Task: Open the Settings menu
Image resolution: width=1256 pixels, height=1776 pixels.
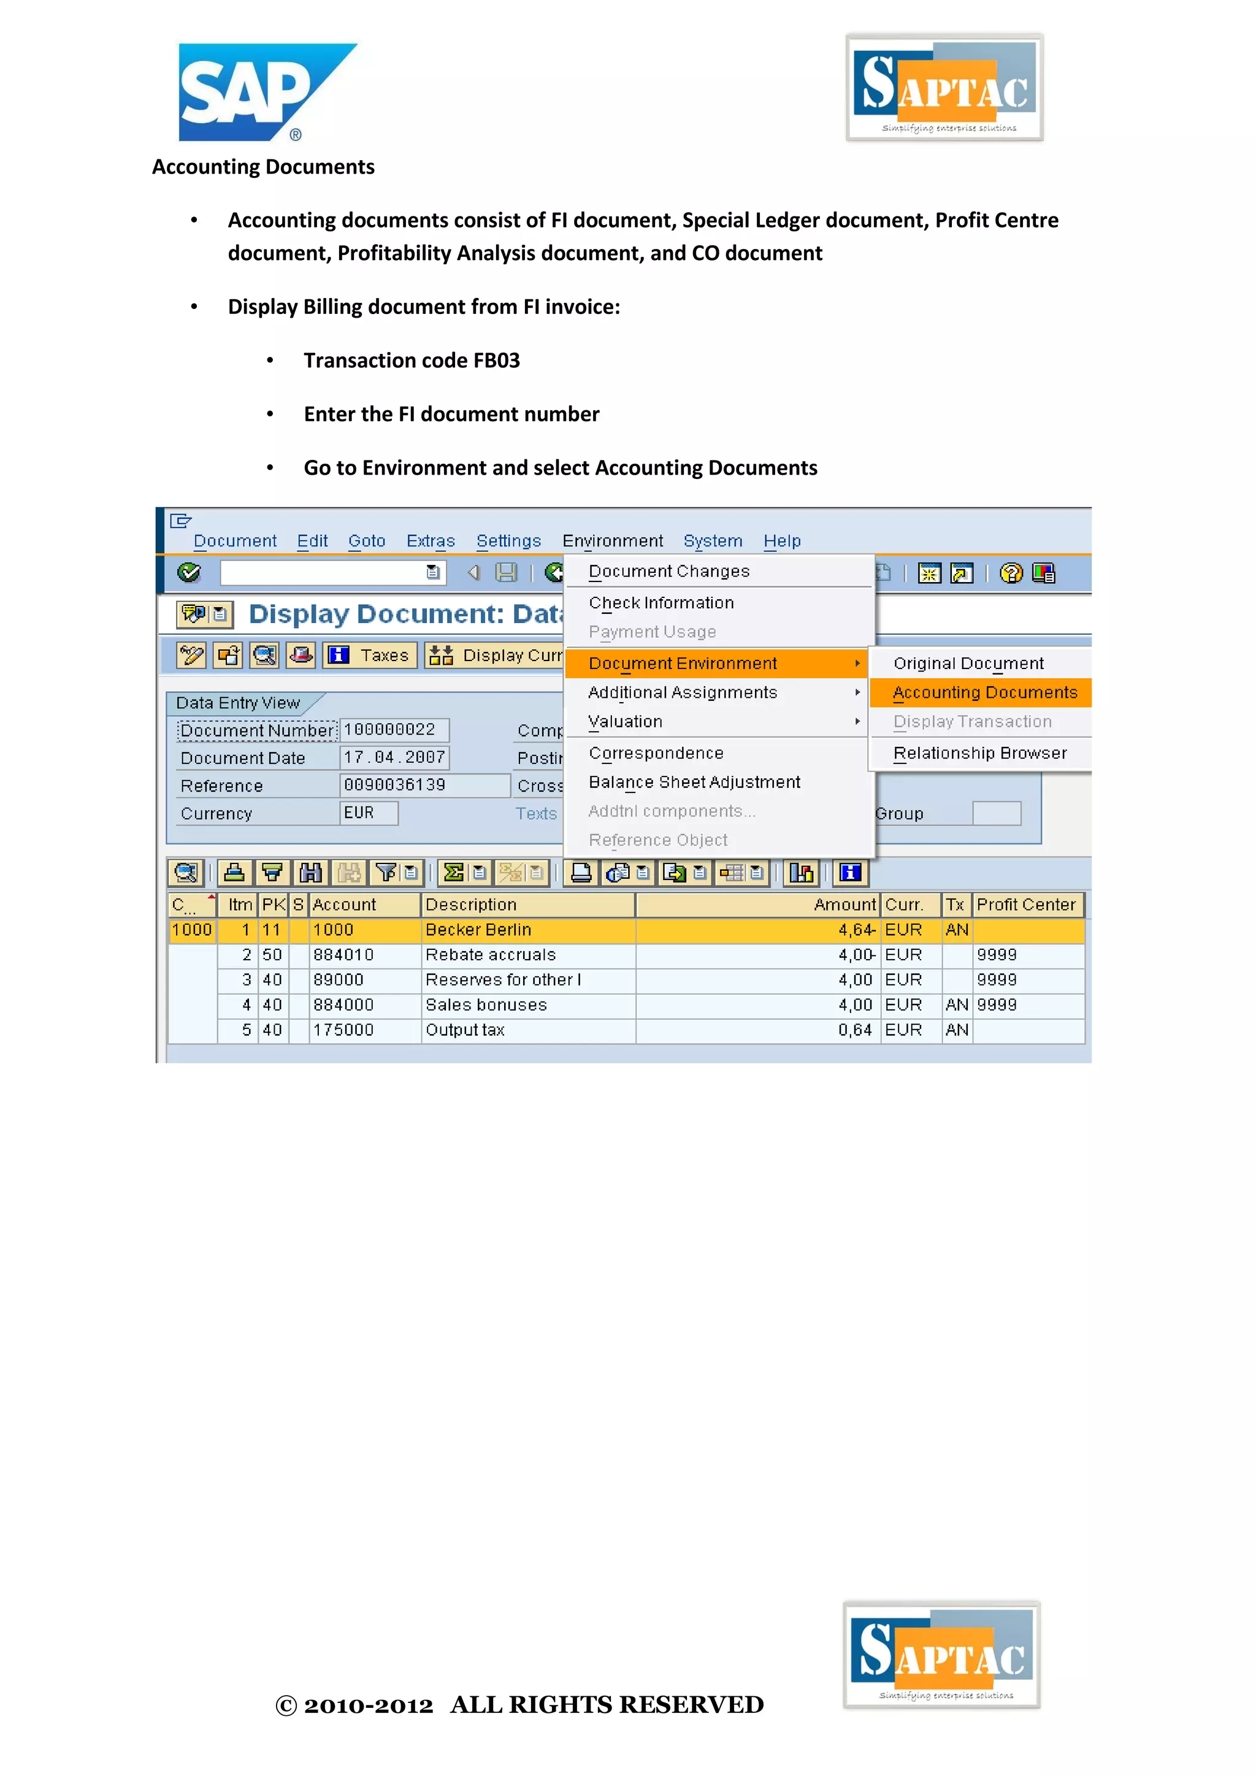Action: pyautogui.click(x=508, y=542)
